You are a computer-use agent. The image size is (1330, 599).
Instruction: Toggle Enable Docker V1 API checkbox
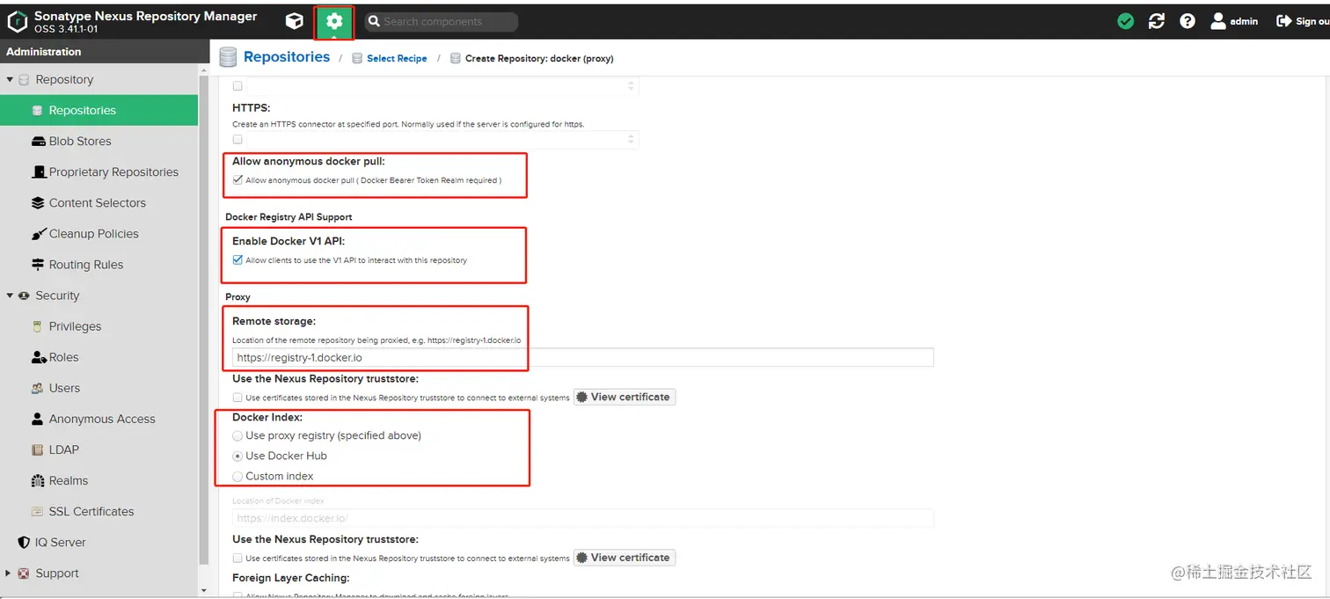(x=237, y=260)
